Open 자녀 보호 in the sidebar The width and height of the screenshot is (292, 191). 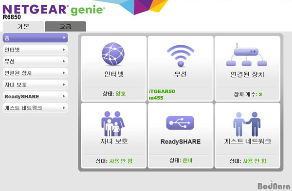(35, 85)
